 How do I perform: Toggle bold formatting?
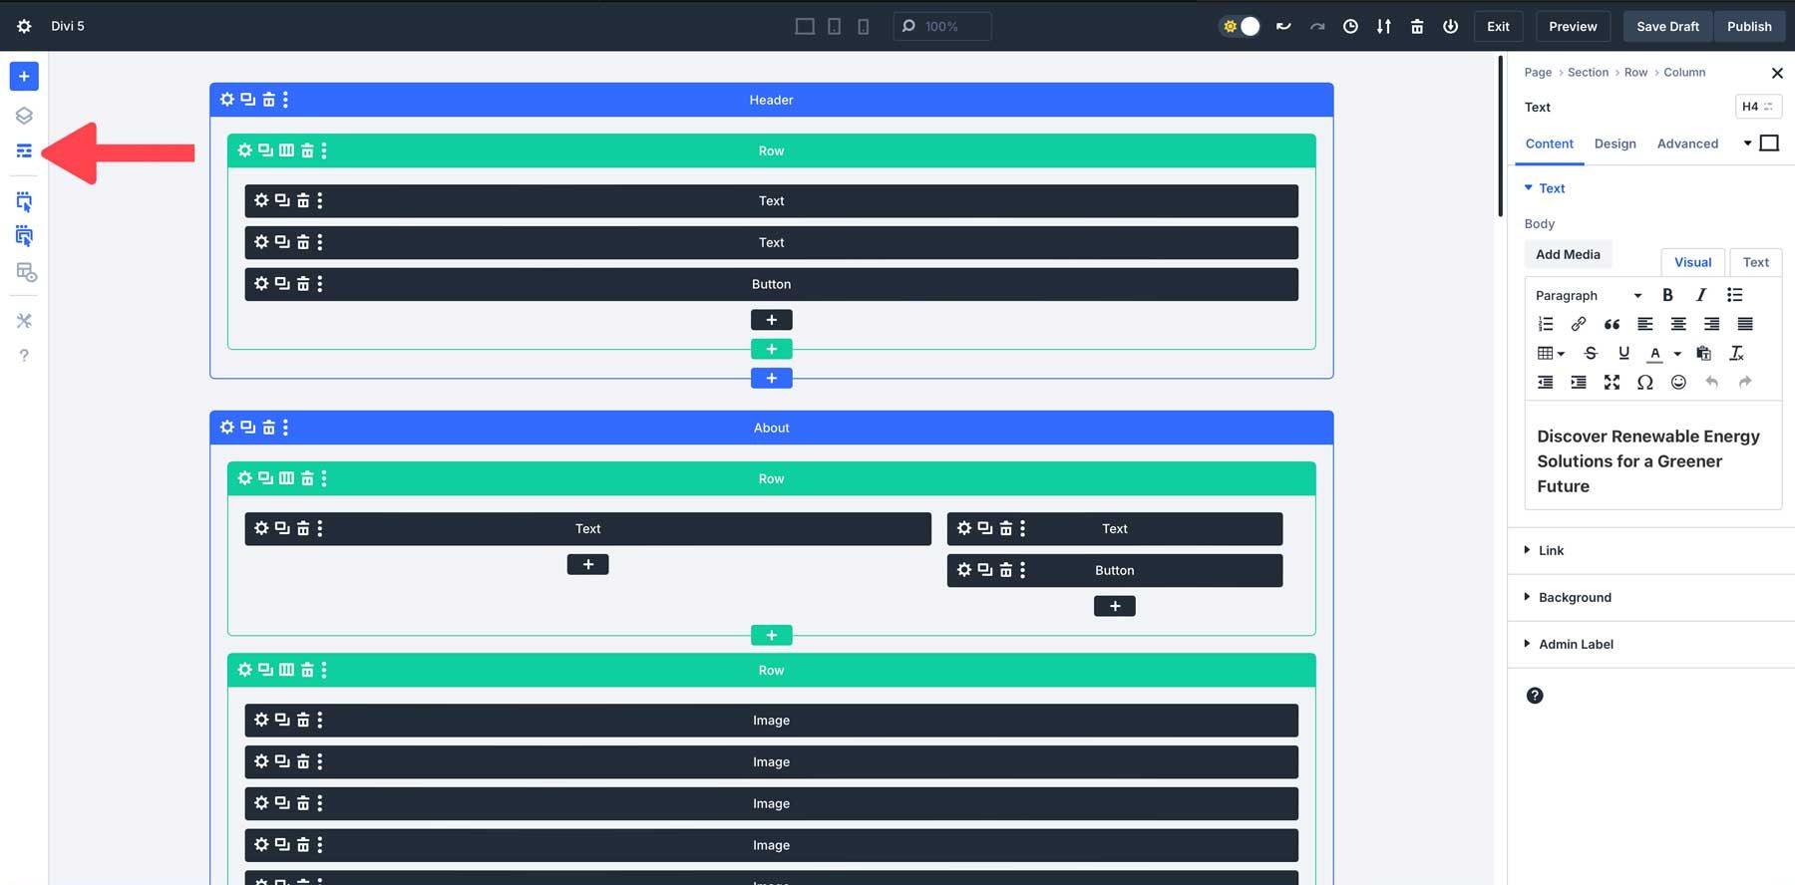pyautogui.click(x=1667, y=295)
